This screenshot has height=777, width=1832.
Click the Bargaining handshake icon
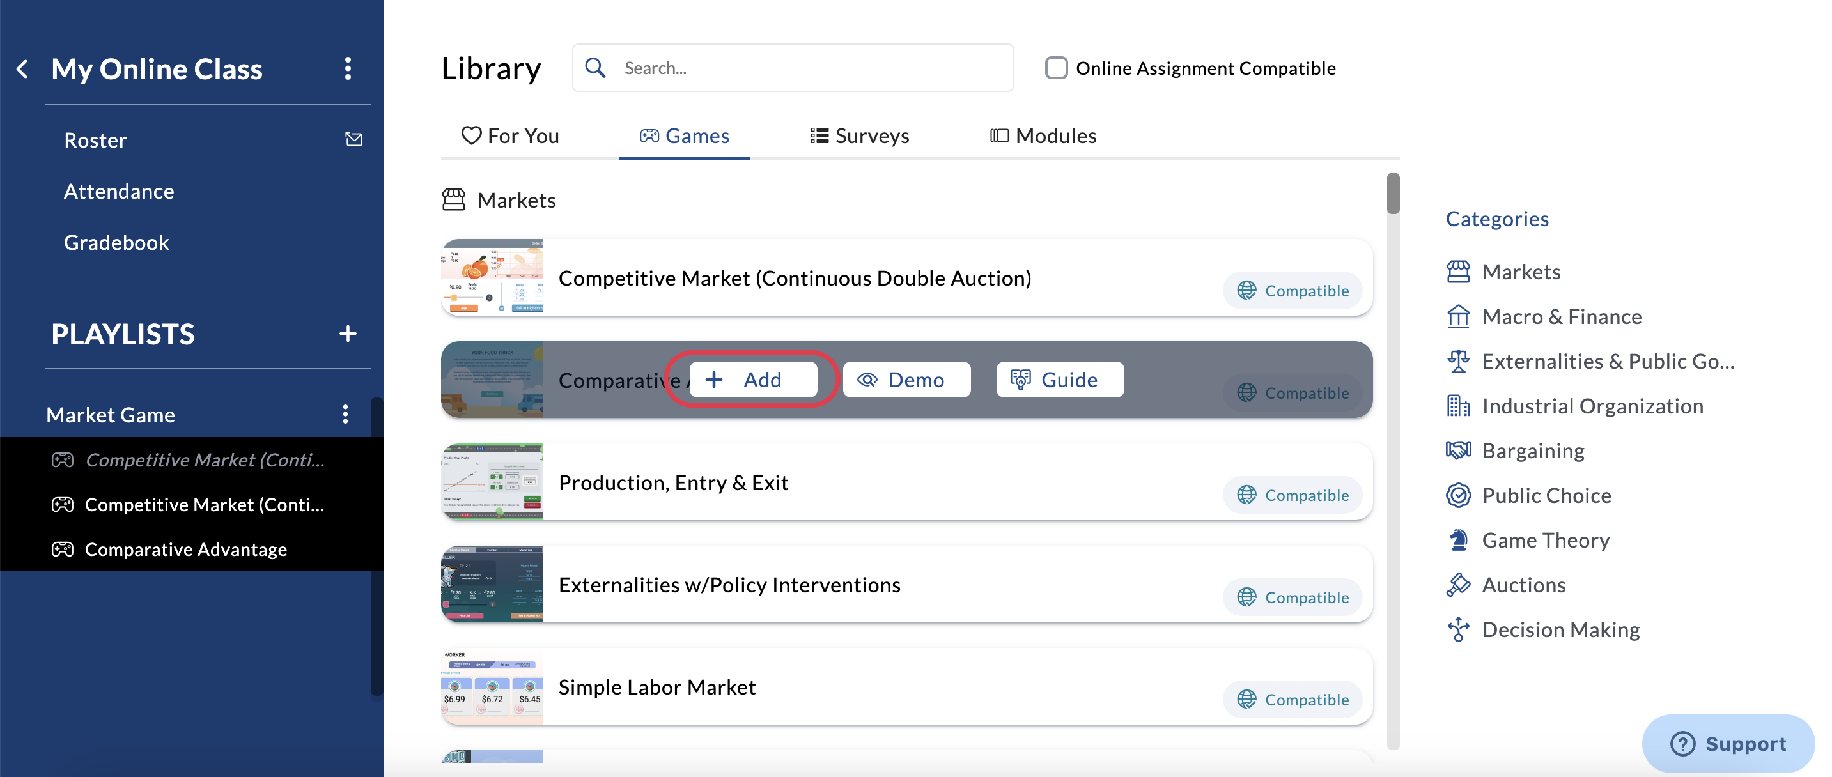click(1459, 450)
